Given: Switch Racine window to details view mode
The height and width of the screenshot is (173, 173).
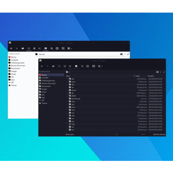Looking at the screenshot, I should (70, 66).
